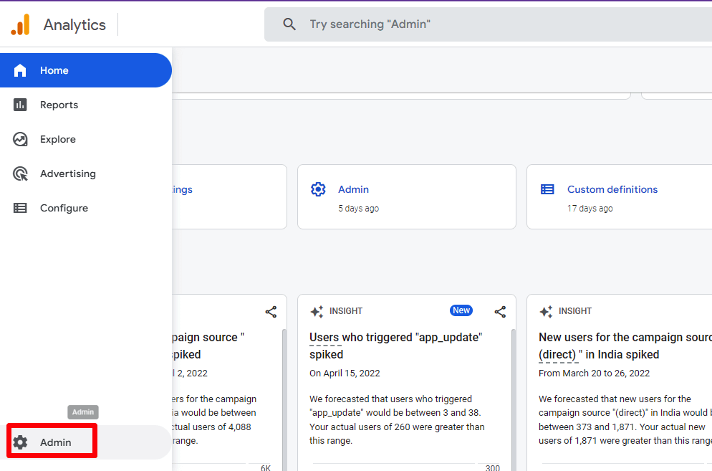Image resolution: width=712 pixels, height=471 pixels.
Task: Click 'On April 15, 2022' date text
Action: 345,374
